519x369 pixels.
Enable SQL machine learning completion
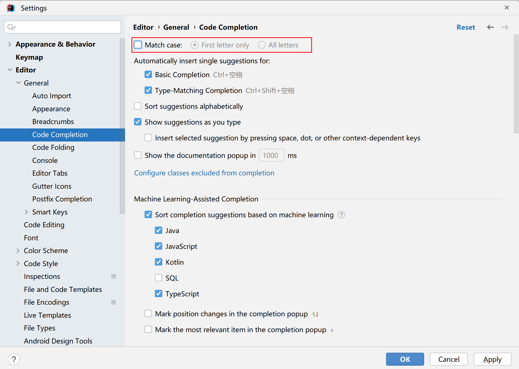click(159, 278)
